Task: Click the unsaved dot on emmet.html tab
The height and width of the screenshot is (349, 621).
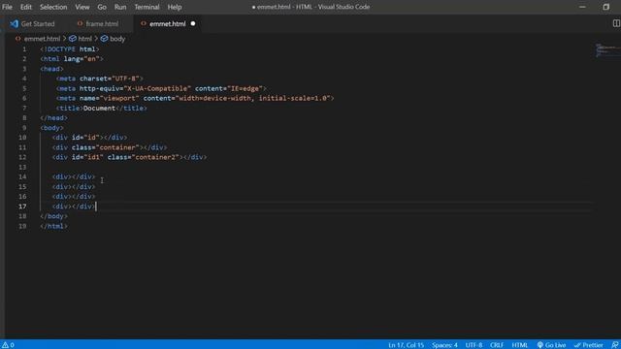Action: click(193, 23)
